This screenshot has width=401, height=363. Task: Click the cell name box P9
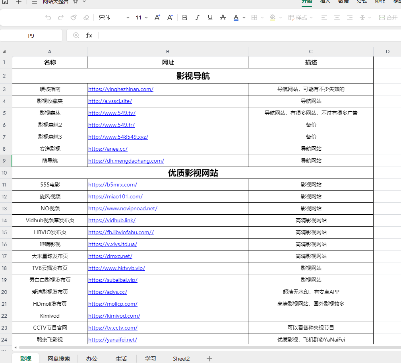pyautogui.click(x=31, y=35)
